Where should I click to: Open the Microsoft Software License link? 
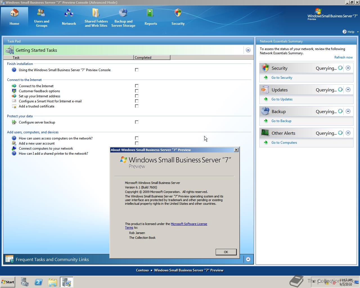tap(189, 224)
